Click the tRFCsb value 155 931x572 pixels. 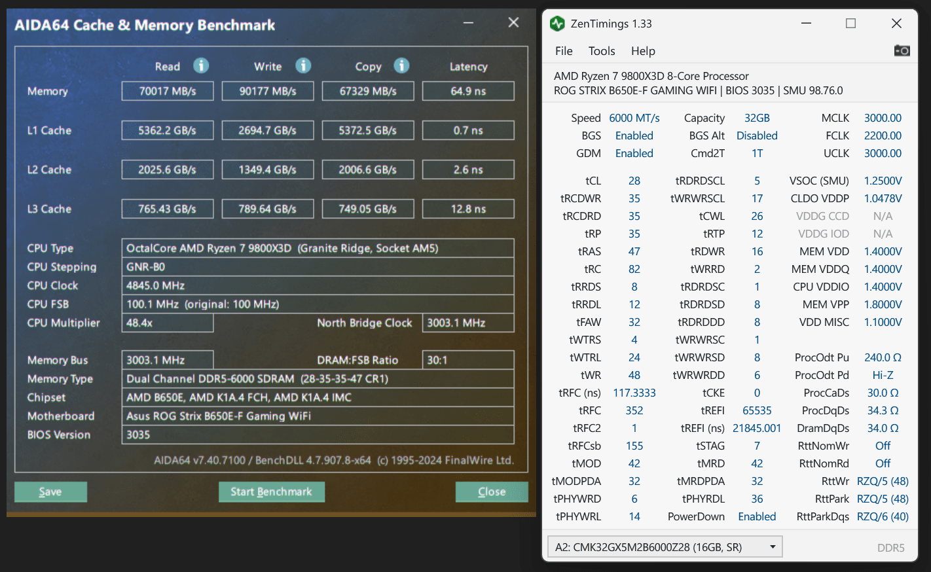pos(634,446)
